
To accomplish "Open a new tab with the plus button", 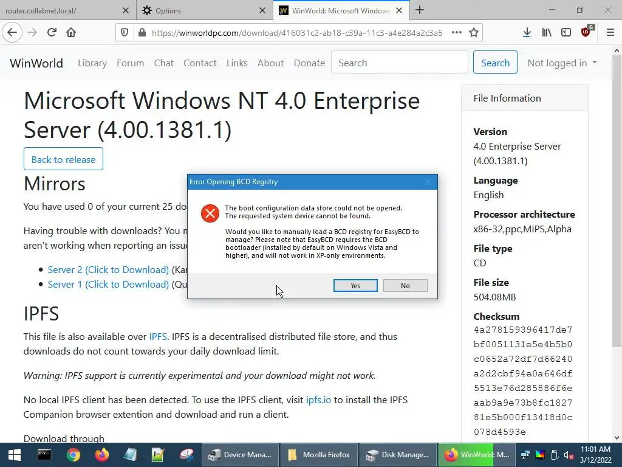I will [420, 10].
